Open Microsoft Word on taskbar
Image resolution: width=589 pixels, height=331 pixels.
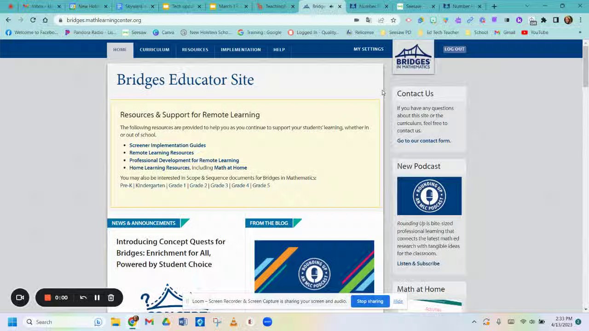pyautogui.click(x=183, y=322)
